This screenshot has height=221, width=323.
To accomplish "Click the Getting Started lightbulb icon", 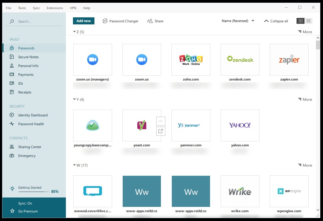I will coord(12,188).
